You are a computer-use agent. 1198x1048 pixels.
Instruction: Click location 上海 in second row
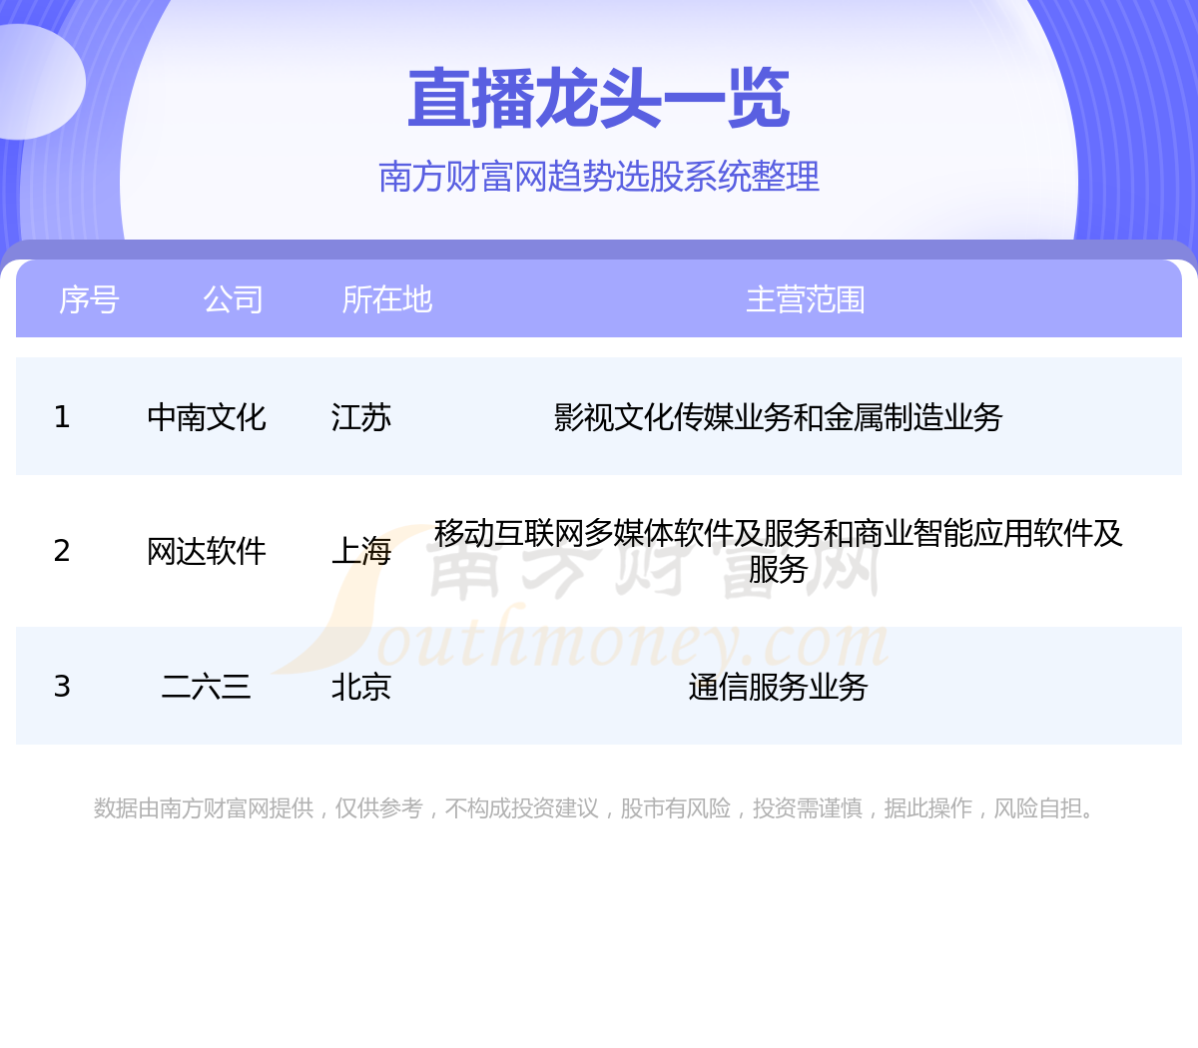[x=360, y=551]
